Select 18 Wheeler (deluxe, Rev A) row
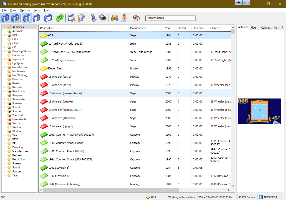This screenshot has height=200, width=286. (135, 93)
